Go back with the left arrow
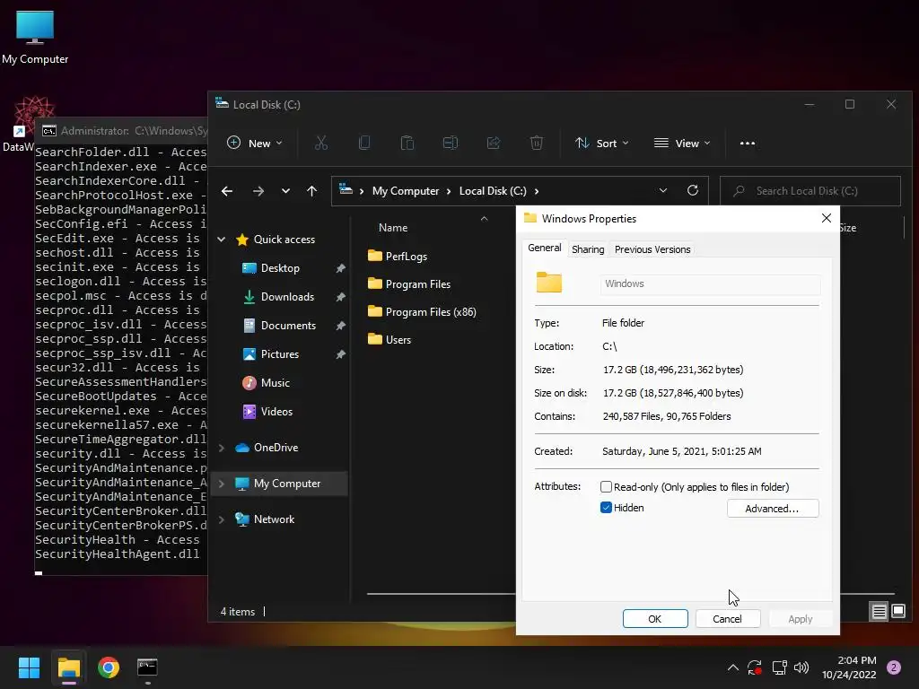The image size is (919, 689). [x=227, y=191]
